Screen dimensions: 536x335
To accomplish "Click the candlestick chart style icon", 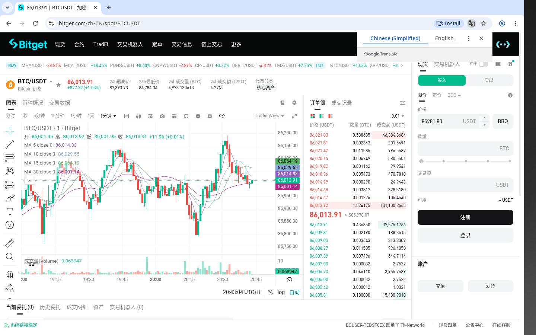I will [x=138, y=116].
